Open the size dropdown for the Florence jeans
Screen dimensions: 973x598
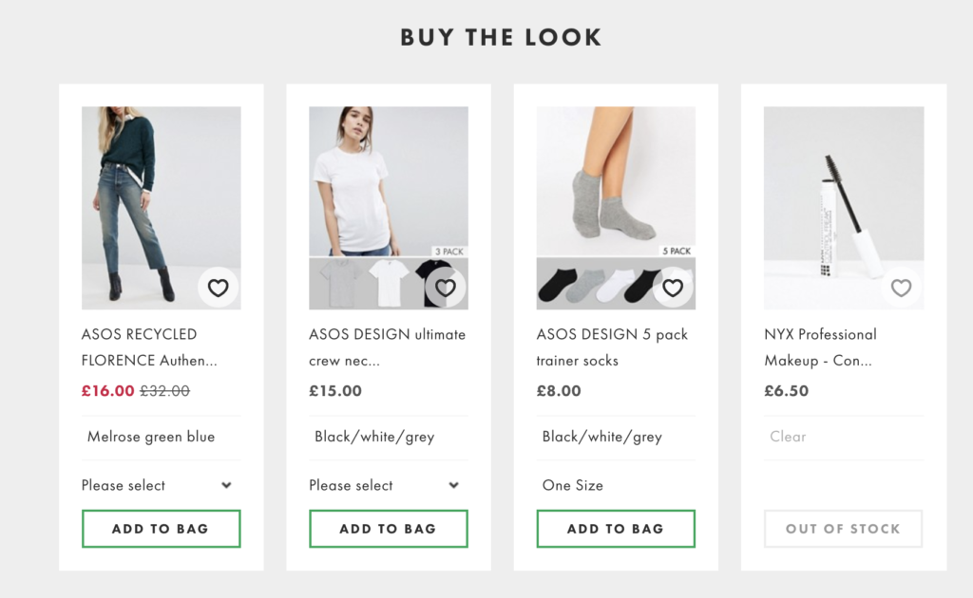click(160, 485)
